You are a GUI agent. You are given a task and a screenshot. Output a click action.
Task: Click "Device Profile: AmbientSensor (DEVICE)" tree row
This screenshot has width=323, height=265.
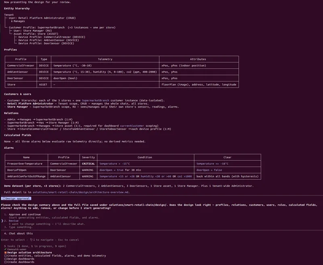pyautogui.click(x=48, y=40)
